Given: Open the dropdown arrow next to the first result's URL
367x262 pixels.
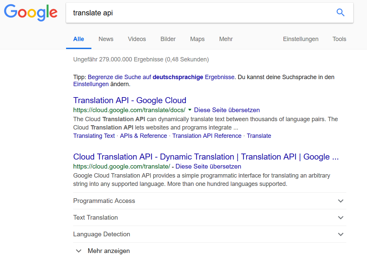Looking at the screenshot, I should click(190, 110).
